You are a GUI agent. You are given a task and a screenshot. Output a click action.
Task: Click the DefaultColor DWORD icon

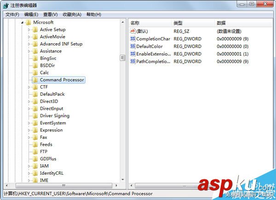click(132, 46)
